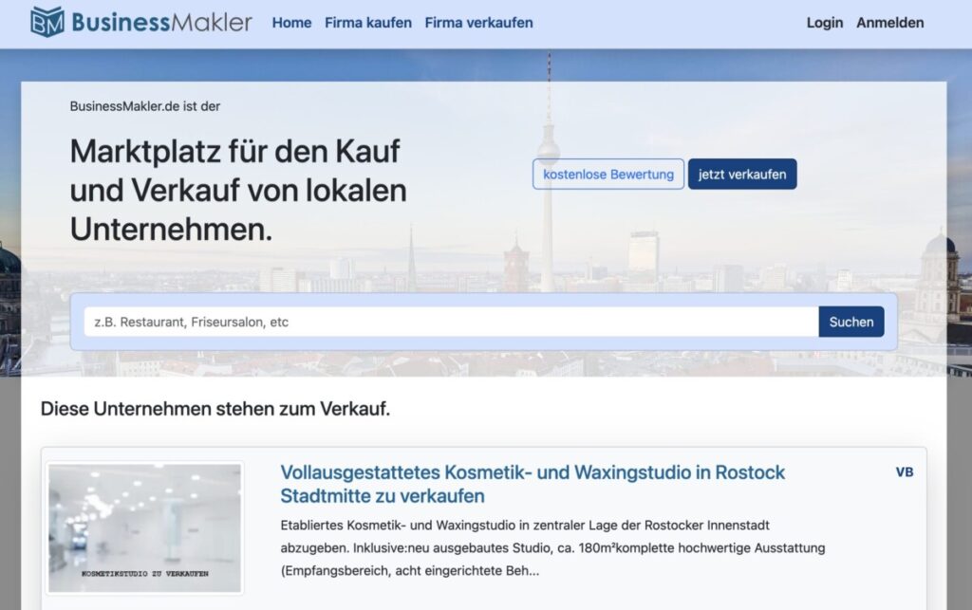Click the BusinessMakler wordmark
The image size is (972, 610).
tap(163, 21)
